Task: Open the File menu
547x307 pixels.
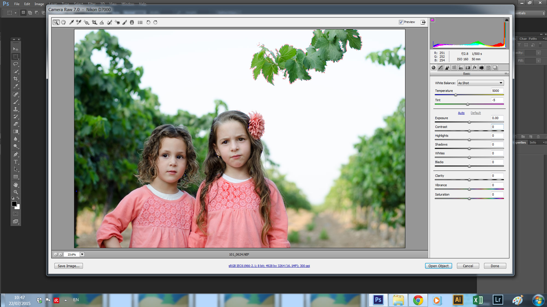Action: pos(17,4)
